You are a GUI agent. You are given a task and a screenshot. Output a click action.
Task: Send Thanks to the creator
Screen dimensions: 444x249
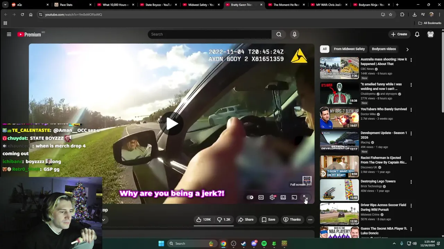coord(292,220)
